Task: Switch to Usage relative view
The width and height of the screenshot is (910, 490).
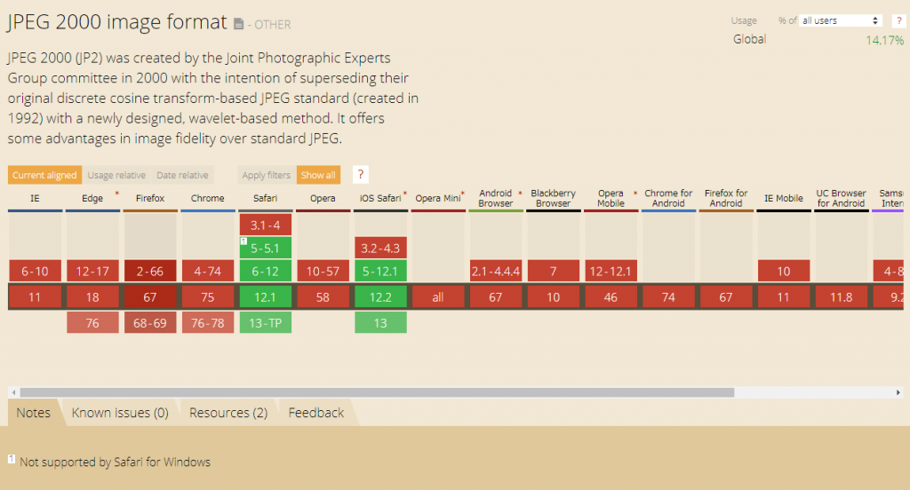Action: point(116,175)
